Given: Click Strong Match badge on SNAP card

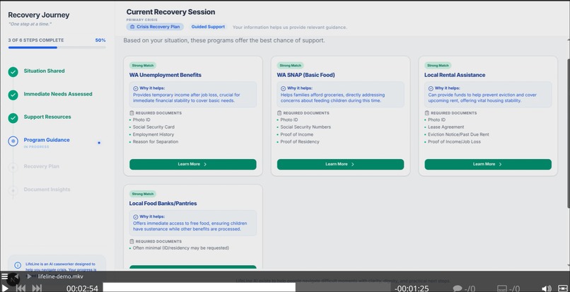Looking at the screenshot, I should click(290, 66).
